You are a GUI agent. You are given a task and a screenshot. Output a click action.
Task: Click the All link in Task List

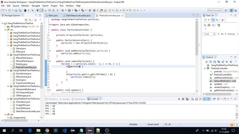(222, 34)
